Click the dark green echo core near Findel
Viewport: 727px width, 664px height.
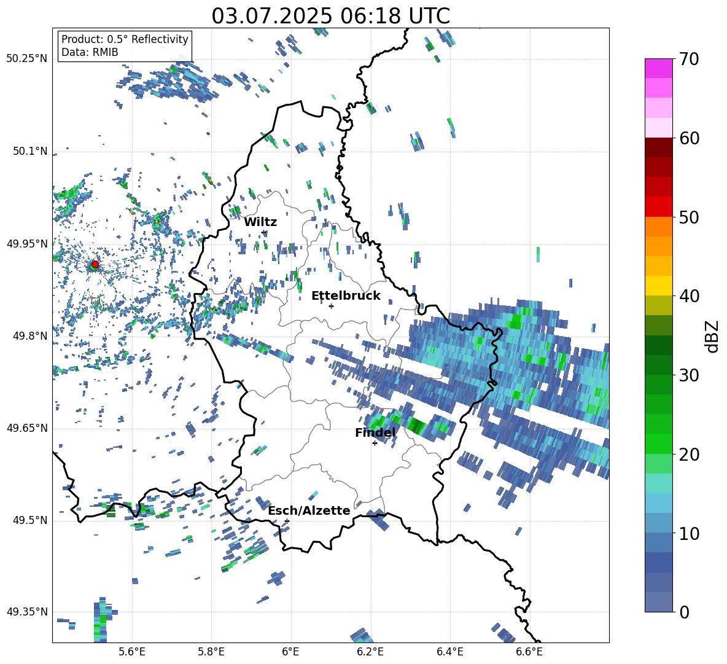416,425
